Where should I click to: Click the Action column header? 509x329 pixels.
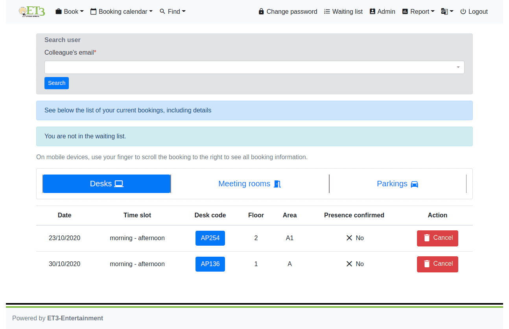pos(437,215)
